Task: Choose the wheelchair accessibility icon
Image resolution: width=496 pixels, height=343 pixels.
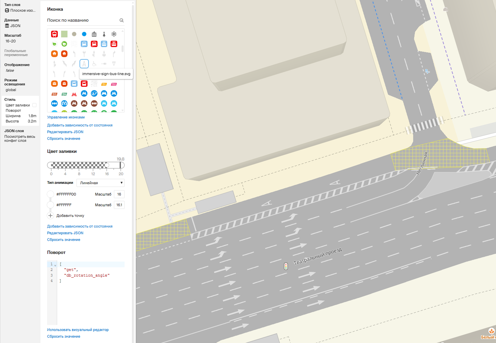Action: point(94,64)
